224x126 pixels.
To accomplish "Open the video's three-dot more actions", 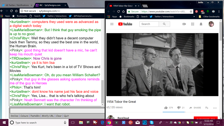I will point(215,108).
